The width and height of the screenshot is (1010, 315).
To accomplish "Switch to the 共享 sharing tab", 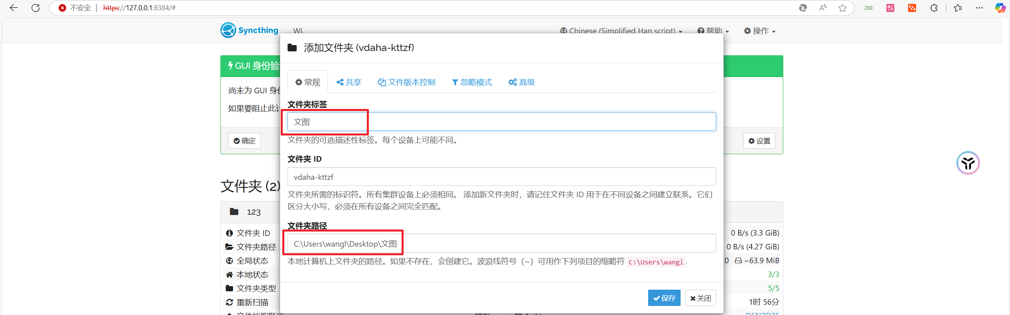I will coord(349,82).
